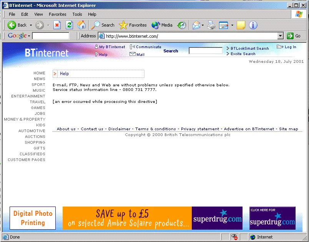Viewport: 309px width, 242px height.
Task: Open the Tools menu
Action: point(77,14)
